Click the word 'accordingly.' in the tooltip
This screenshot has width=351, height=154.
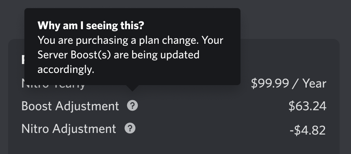tap(66, 70)
